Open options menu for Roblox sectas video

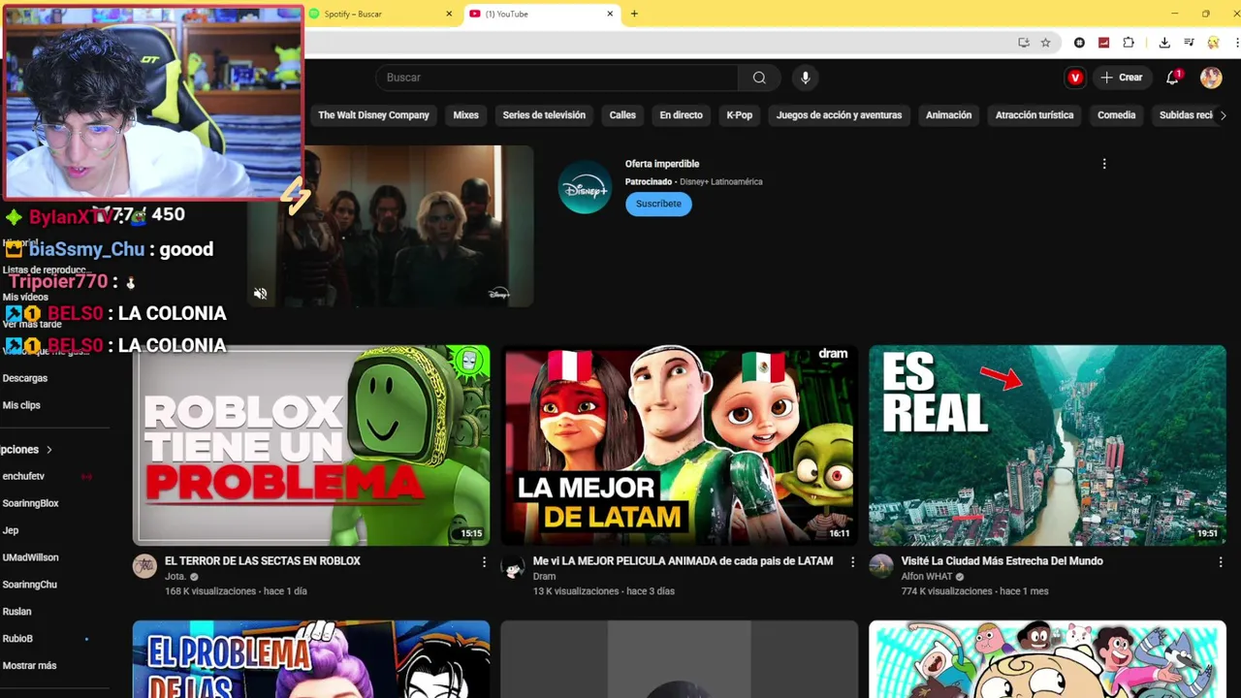(484, 562)
